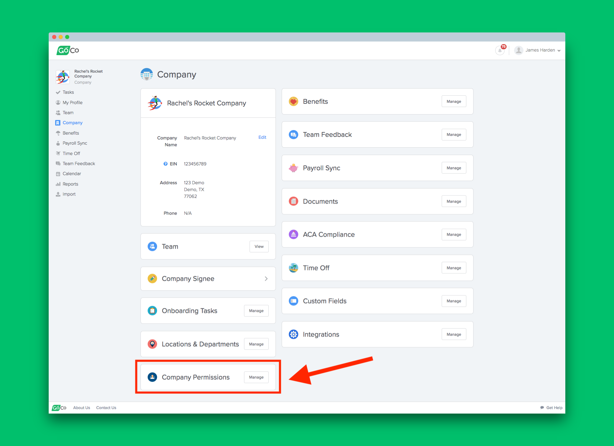Click the calendar icon in sidebar

(58, 174)
